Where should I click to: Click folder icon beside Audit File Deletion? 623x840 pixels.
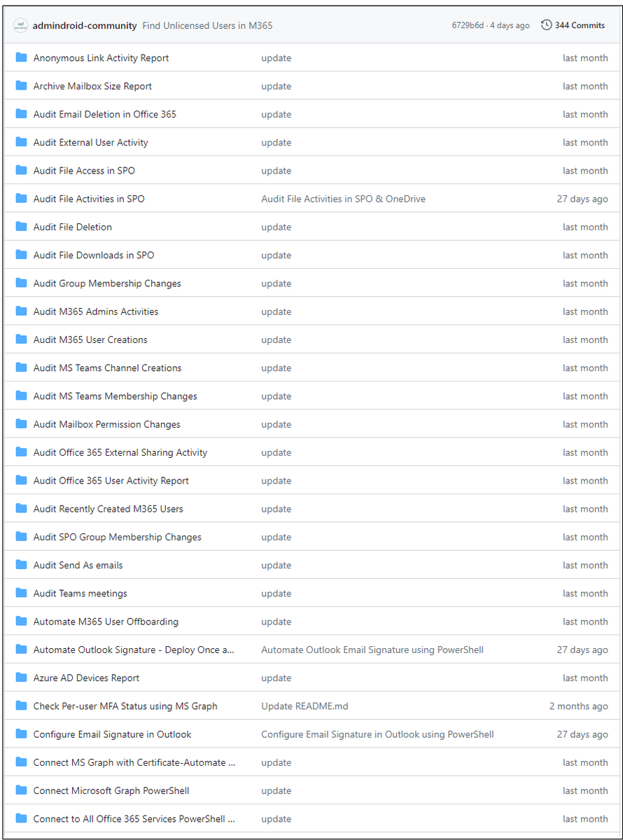pyautogui.click(x=21, y=226)
